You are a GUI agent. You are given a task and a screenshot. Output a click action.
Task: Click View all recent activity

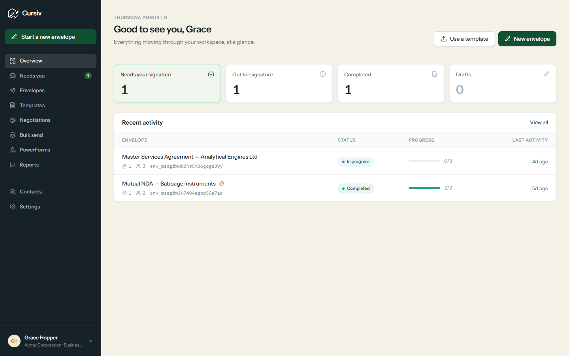tap(539, 123)
